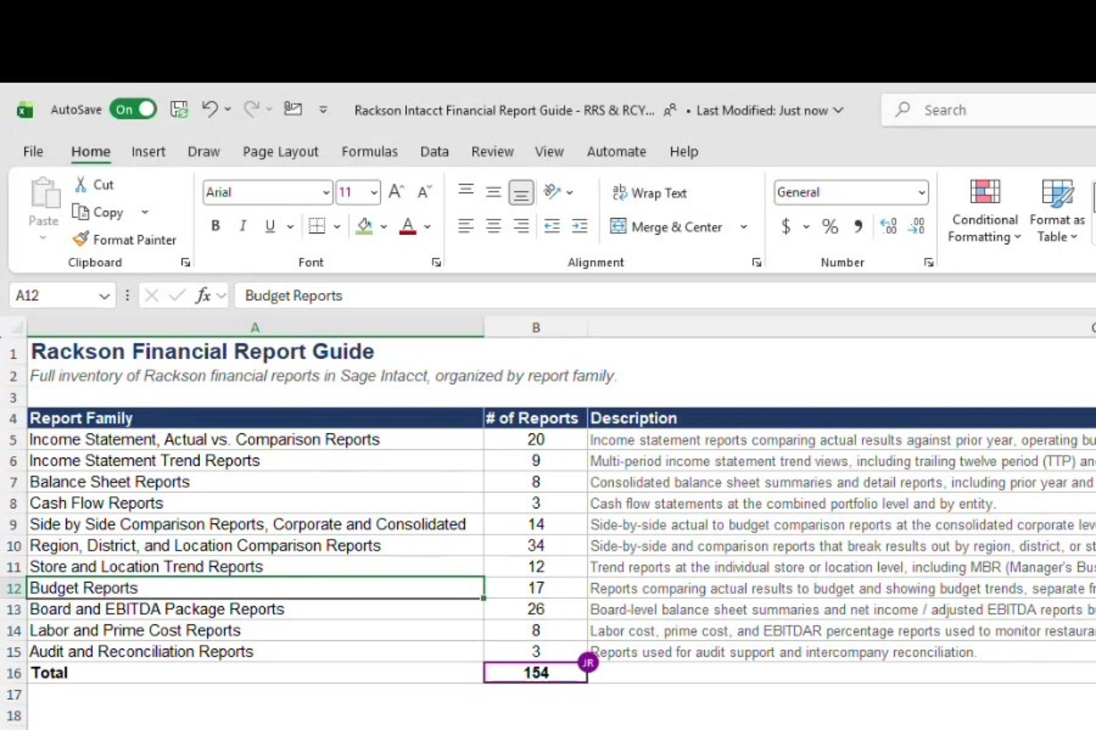Click formula bar containing Budget Reports
The width and height of the screenshot is (1096, 730).
pos(666,296)
